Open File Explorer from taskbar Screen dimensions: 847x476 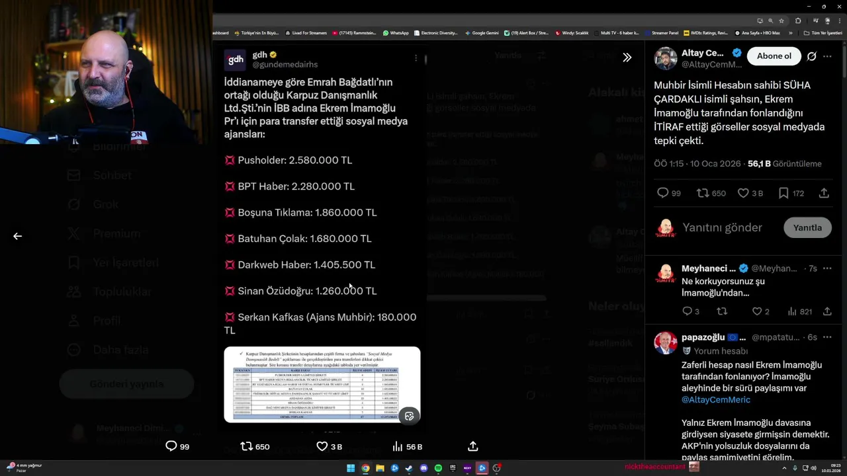[x=380, y=468]
